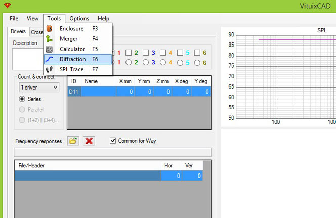Open the View menu

pos(32,18)
